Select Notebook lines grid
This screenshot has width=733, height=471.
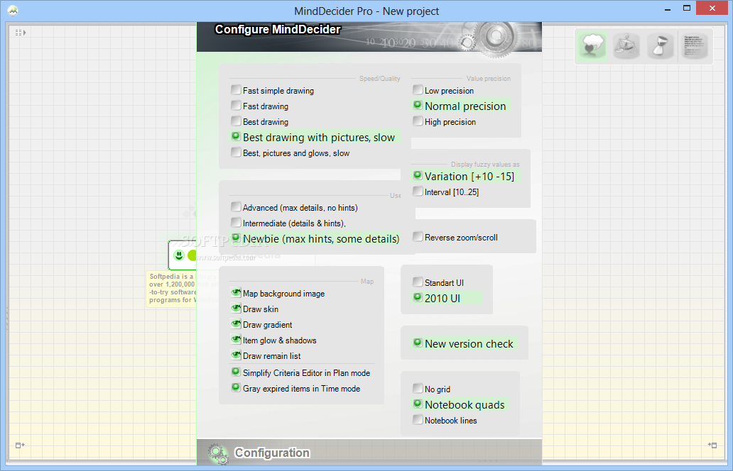pyautogui.click(x=445, y=420)
